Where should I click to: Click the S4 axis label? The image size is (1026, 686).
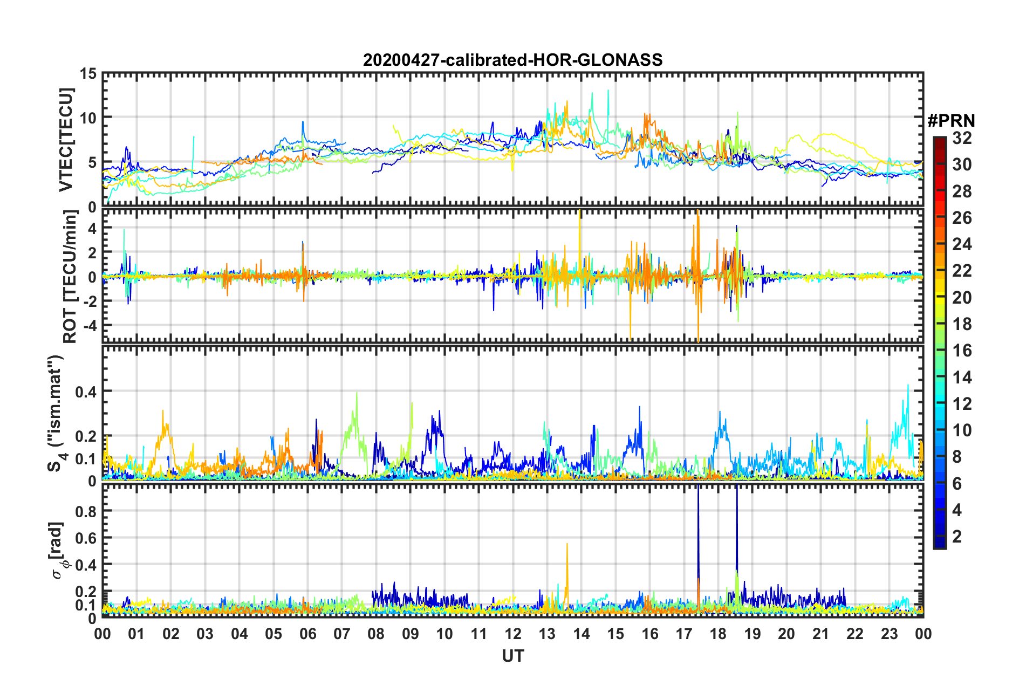pos(57,413)
